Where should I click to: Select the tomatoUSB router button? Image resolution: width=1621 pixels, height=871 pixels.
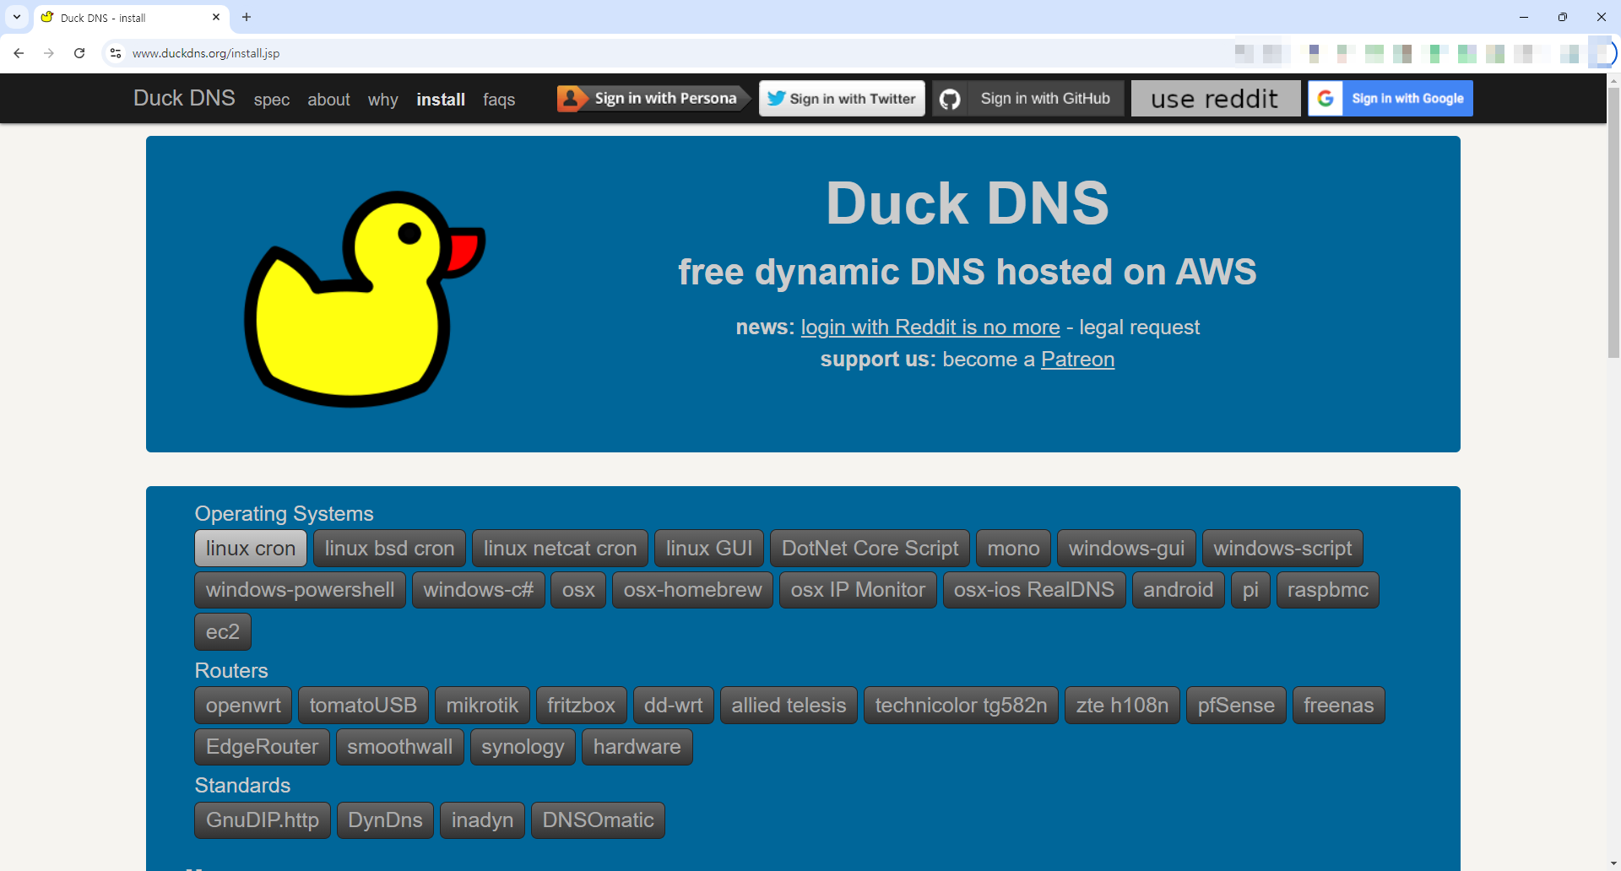pyautogui.click(x=363, y=706)
